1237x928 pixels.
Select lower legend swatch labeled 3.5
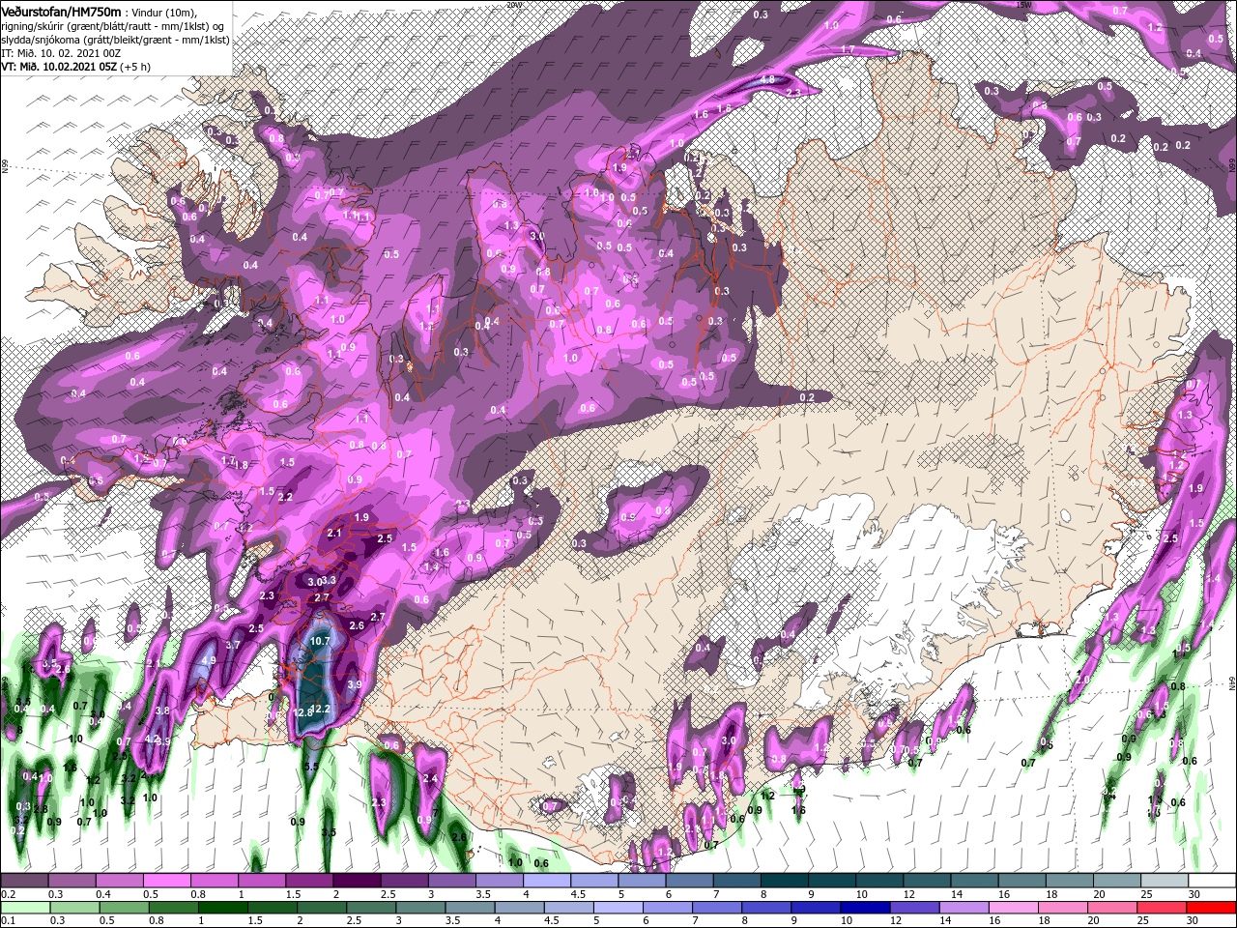pyautogui.click(x=470, y=907)
